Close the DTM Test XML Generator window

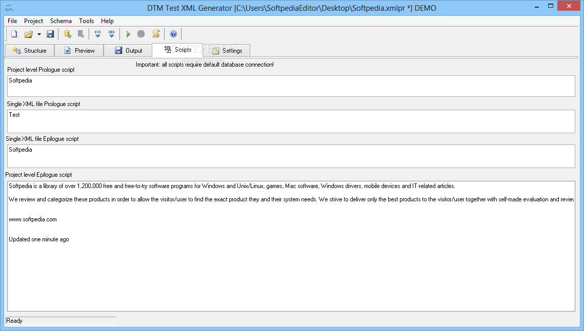(x=569, y=6)
